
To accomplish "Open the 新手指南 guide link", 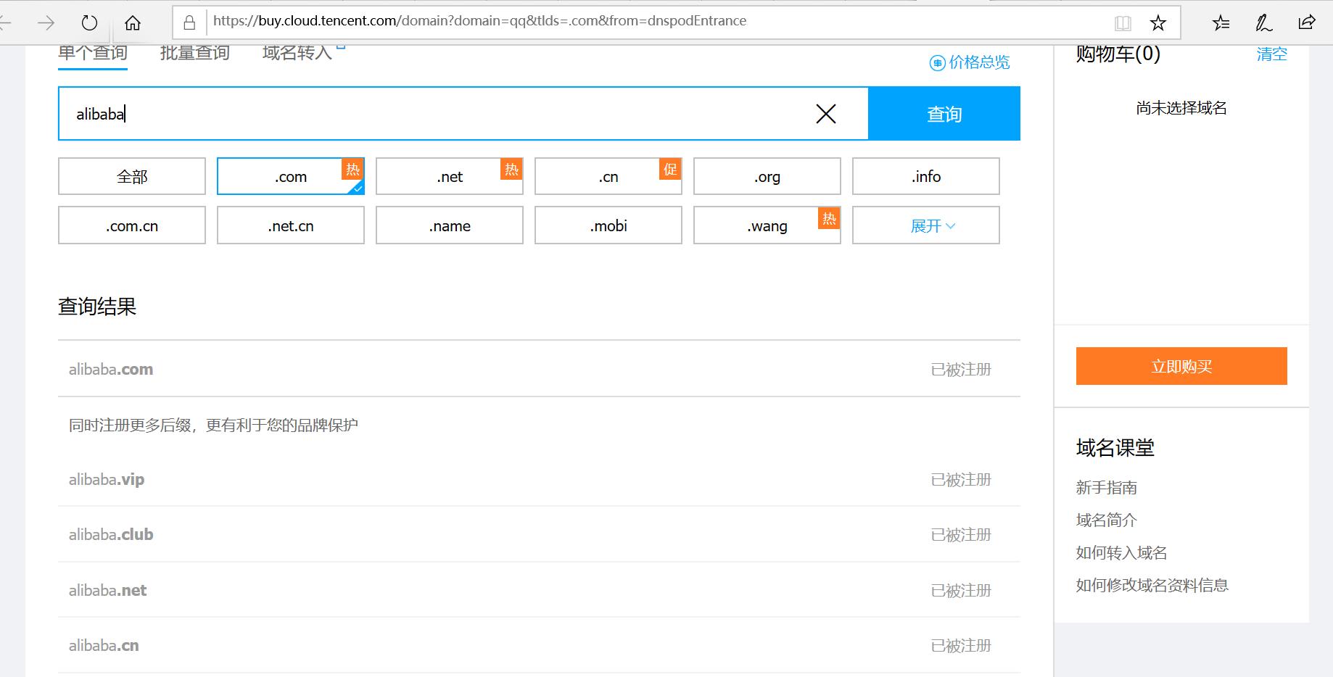I will pyautogui.click(x=1107, y=488).
